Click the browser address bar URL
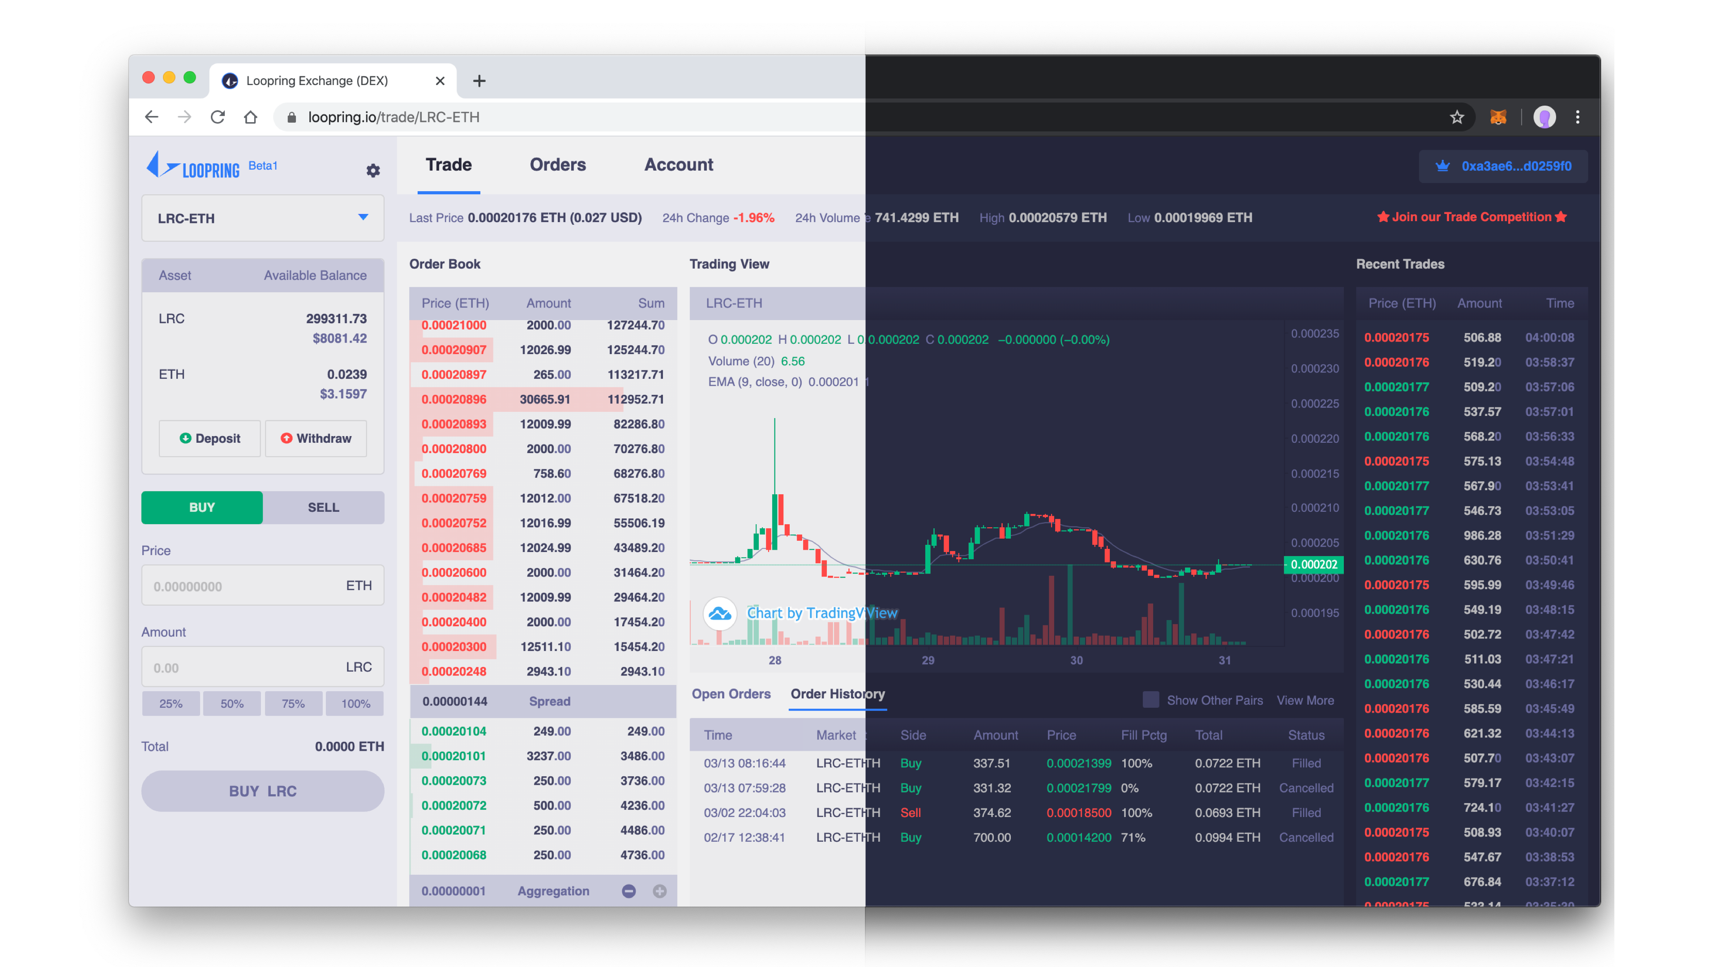Viewport: 1719px width, 967px height. point(394,117)
